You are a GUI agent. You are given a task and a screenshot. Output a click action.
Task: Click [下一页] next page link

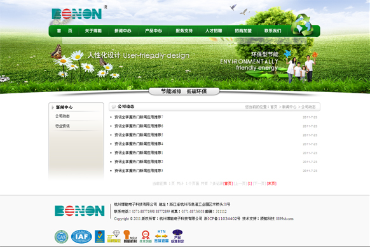coord(259,184)
